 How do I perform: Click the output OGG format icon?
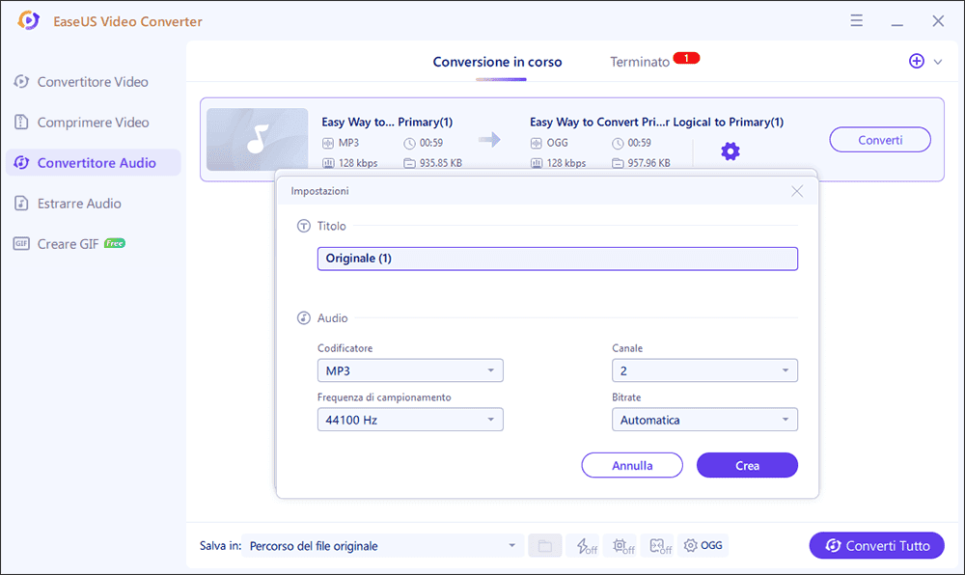[x=536, y=143]
